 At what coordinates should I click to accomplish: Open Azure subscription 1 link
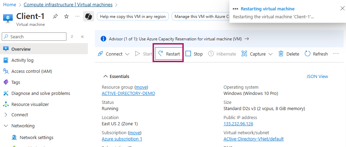click(122, 139)
